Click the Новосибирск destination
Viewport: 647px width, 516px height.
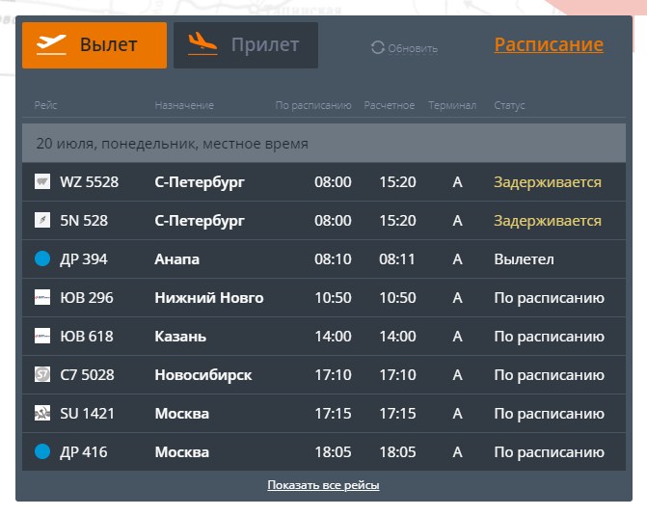pyautogui.click(x=203, y=375)
